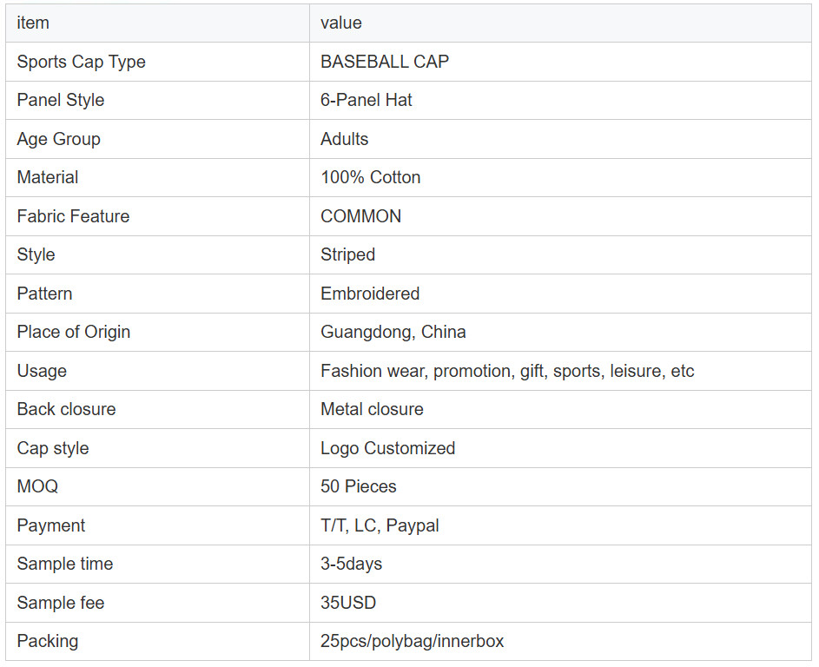This screenshot has width=819, height=667.
Task: Select the 'Metal closure' value
Action: coord(372,409)
